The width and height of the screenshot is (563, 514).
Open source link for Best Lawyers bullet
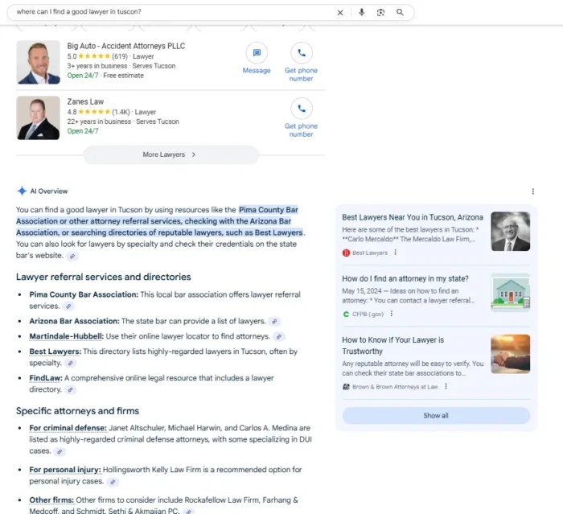point(71,363)
